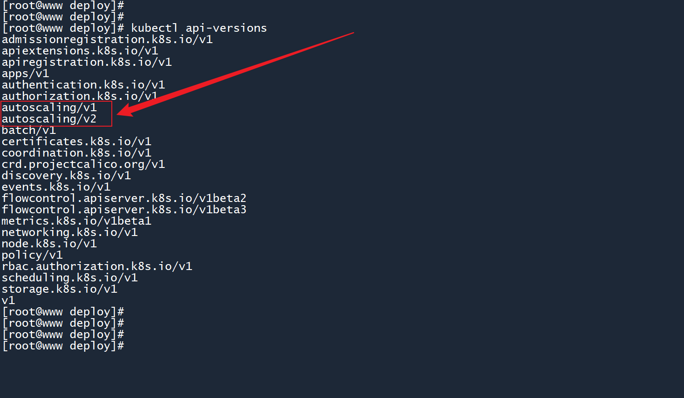The height and width of the screenshot is (398, 684).
Task: Select the events.k8s.io/v1 line
Action: coord(56,187)
